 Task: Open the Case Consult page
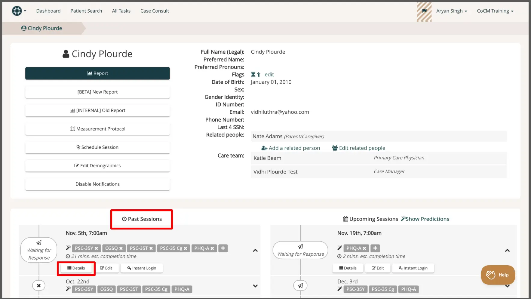pos(155,11)
